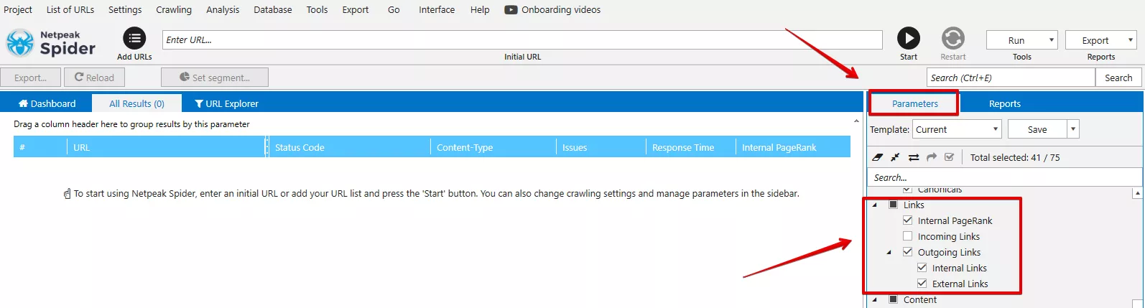The width and height of the screenshot is (1145, 308).
Task: Click the eraser icon in Parameters toolbar
Action: [877, 157]
